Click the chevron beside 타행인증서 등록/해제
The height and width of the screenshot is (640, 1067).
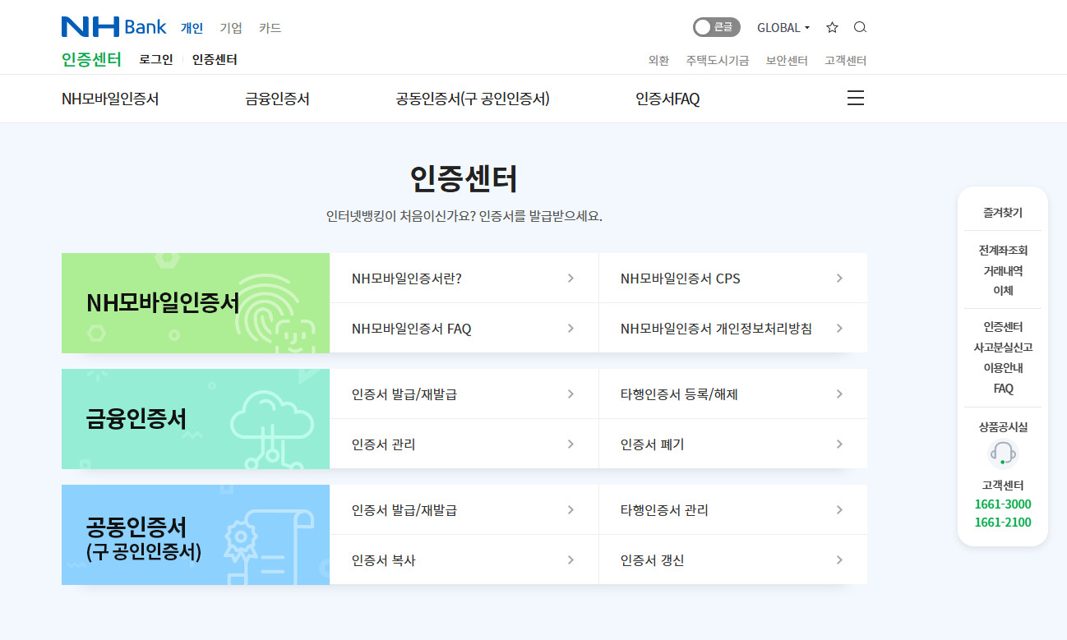[x=839, y=394]
